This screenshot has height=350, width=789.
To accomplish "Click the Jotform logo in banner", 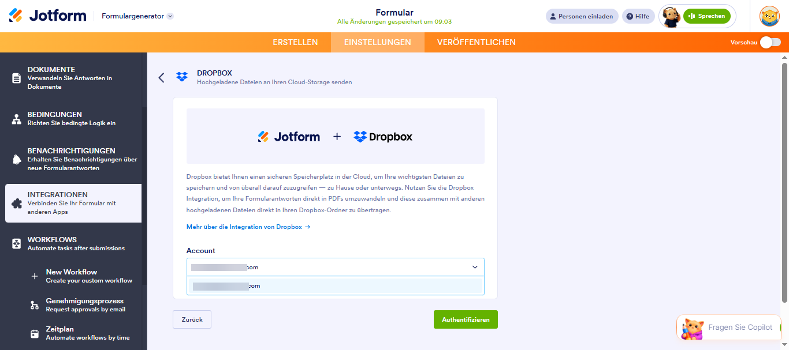I will 289,137.
